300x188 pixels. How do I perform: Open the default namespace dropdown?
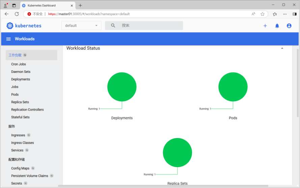[81, 26]
